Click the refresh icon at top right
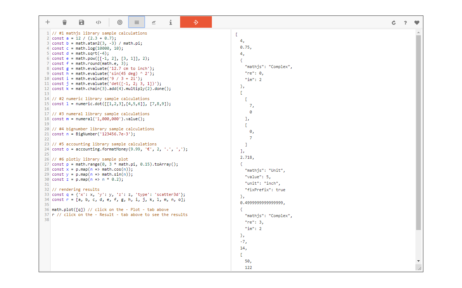This screenshot has height=288, width=462. point(394,23)
